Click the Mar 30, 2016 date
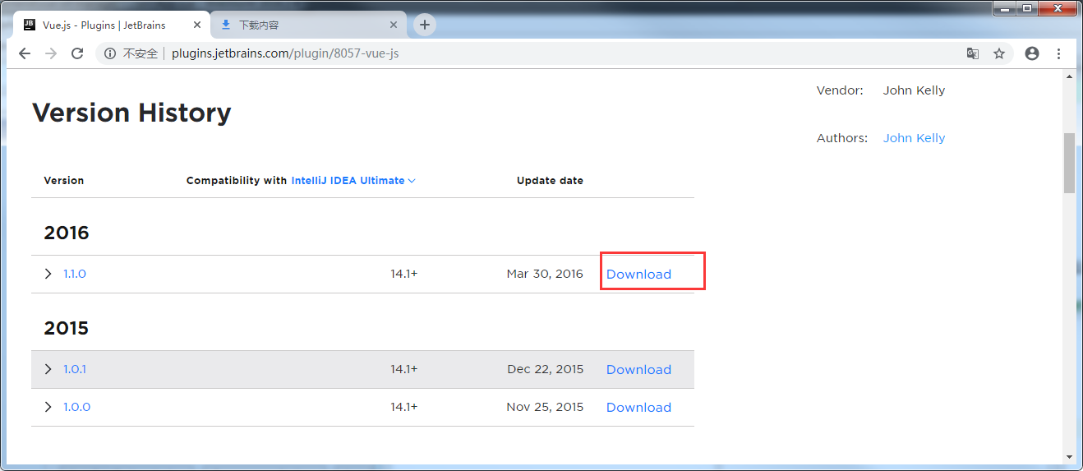 [545, 274]
